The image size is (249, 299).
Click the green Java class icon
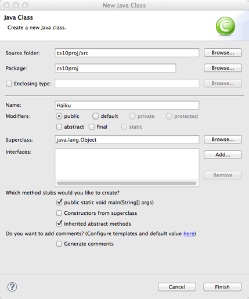point(225,26)
